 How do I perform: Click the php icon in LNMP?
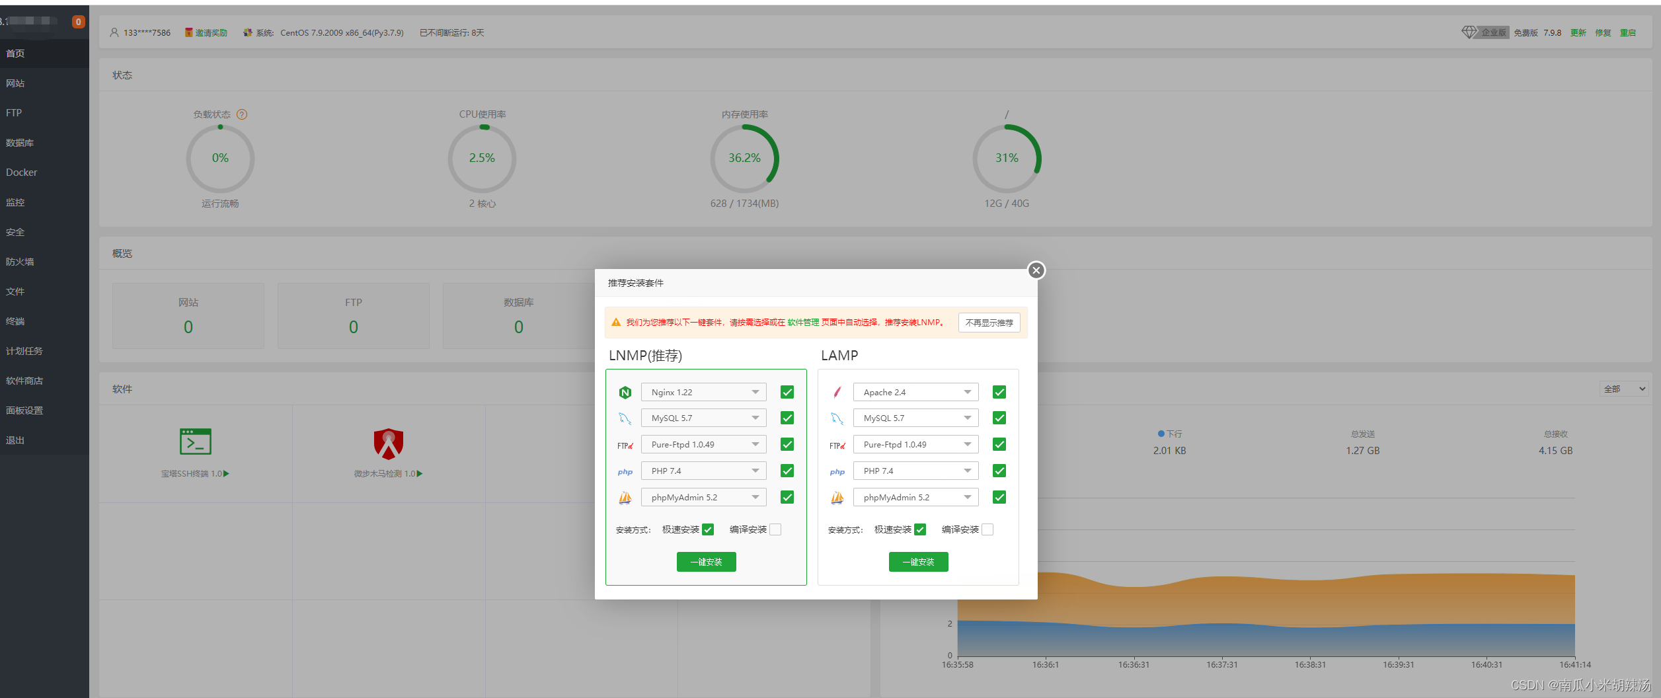[x=625, y=472]
